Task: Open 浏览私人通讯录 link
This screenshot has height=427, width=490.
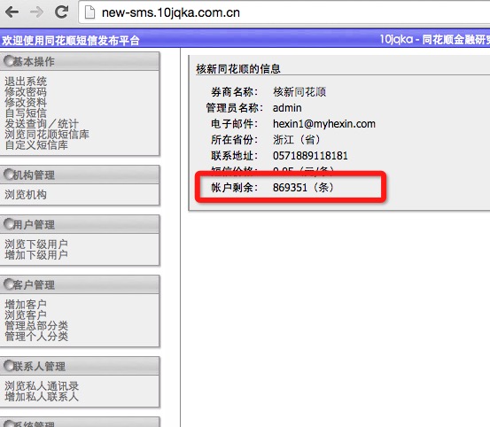Action: pos(42,386)
